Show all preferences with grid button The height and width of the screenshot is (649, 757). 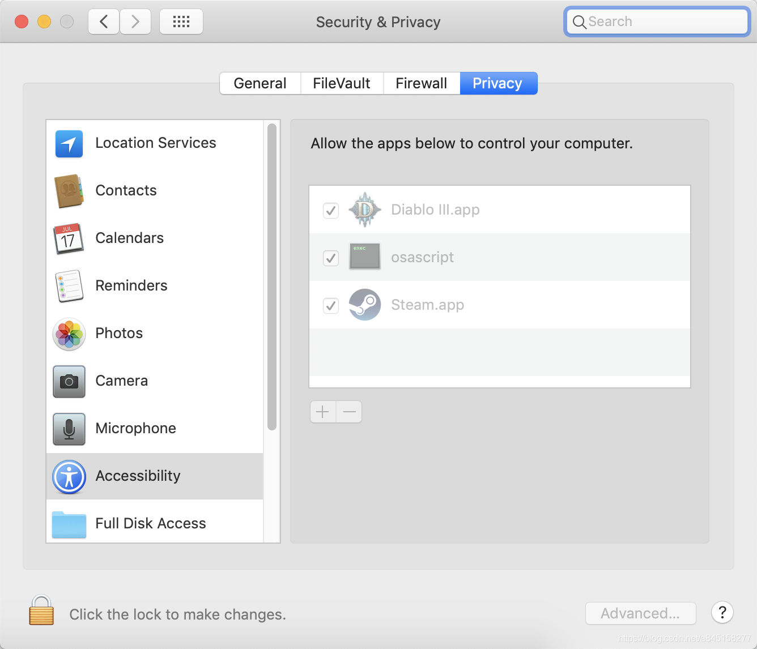coord(181,22)
